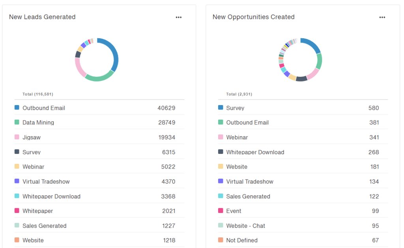The image size is (404, 248).
Task: Click the New Leads Generated card title
Action: (x=42, y=17)
